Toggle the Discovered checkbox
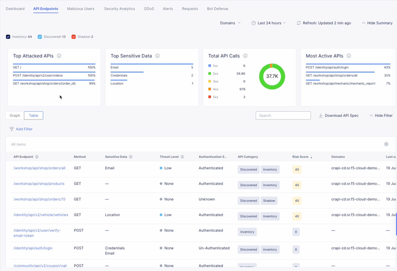The width and height of the screenshot is (397, 271). click(40, 37)
